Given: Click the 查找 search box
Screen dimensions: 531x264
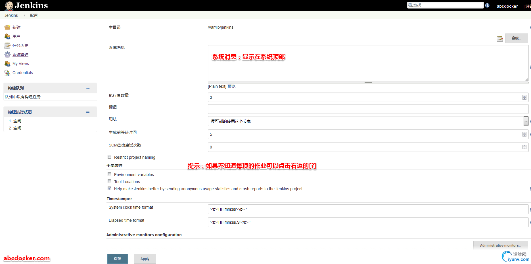Looking at the screenshot, I should (x=445, y=5).
